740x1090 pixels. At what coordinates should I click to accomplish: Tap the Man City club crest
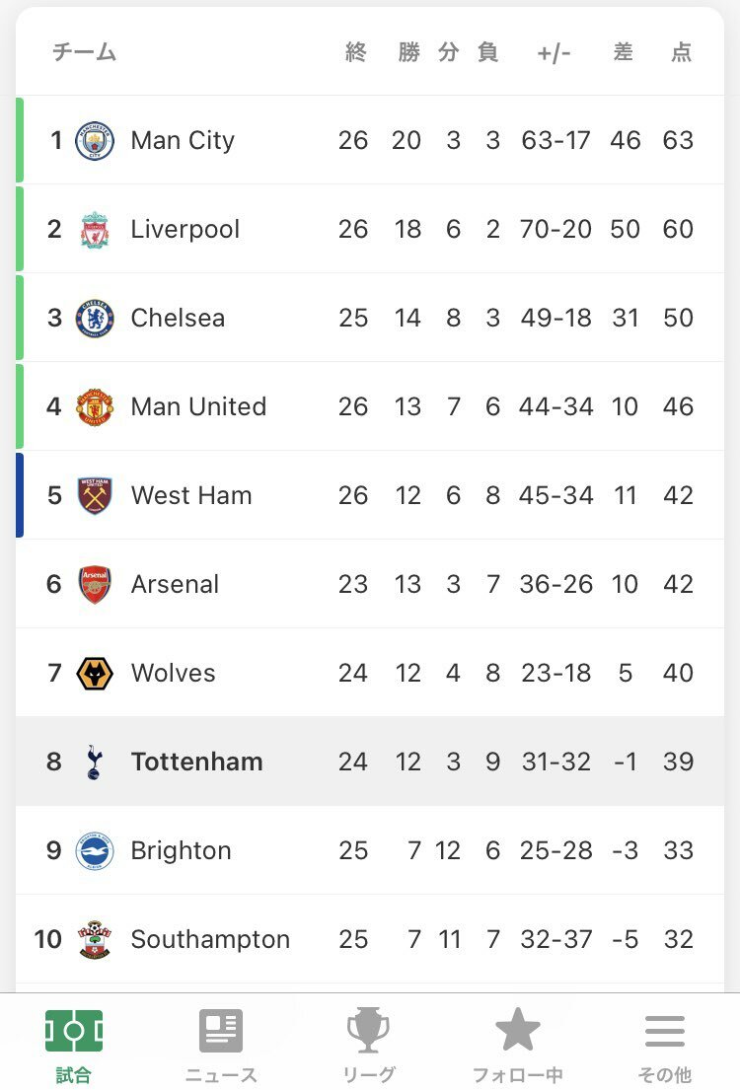click(95, 140)
